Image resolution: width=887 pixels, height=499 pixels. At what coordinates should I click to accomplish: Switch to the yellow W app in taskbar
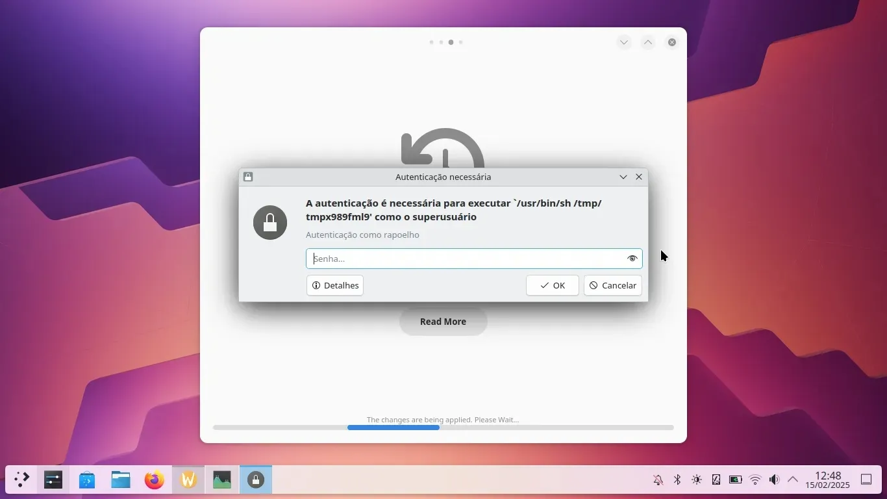point(188,480)
